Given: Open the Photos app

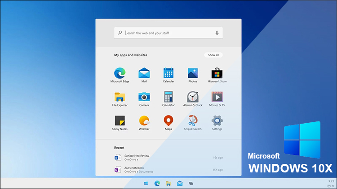Looking at the screenshot, I should click(x=193, y=75).
